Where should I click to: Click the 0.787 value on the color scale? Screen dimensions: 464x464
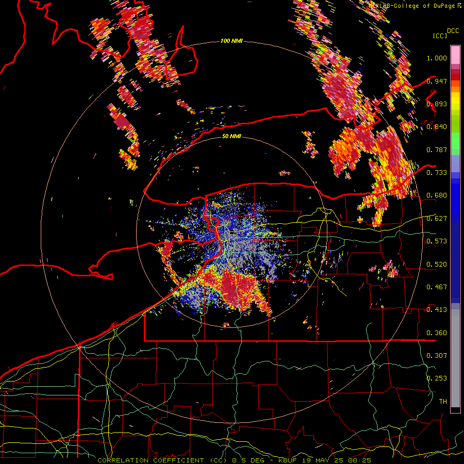click(437, 150)
